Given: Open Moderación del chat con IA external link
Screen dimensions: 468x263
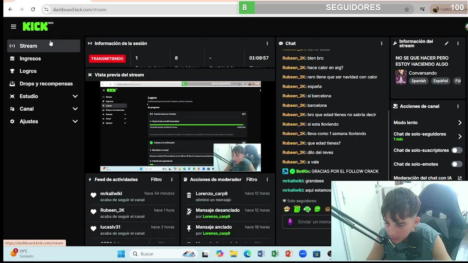Looking at the screenshot, I should coord(460,178).
